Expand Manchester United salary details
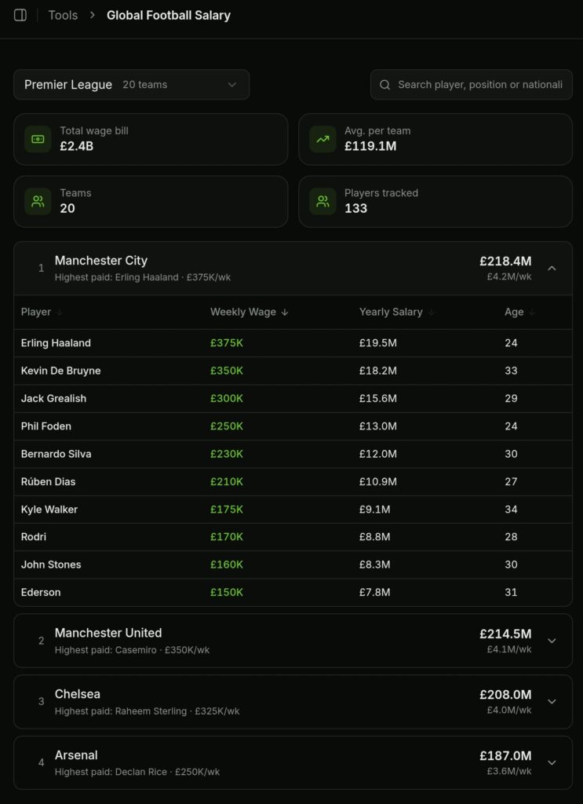 (552, 640)
